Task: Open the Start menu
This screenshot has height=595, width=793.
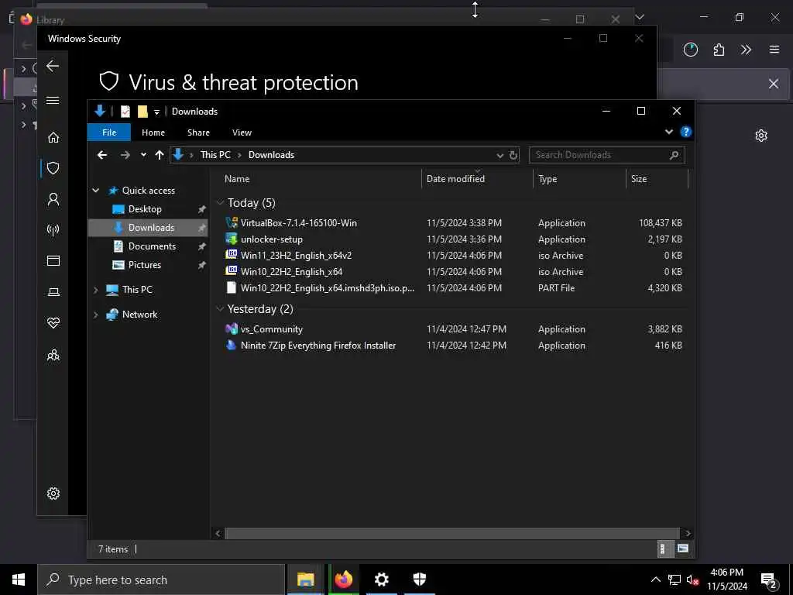Action: (x=19, y=580)
